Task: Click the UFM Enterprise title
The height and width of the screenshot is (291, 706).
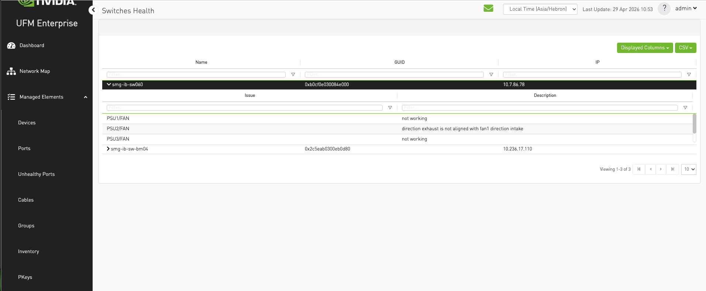Action: coord(47,23)
